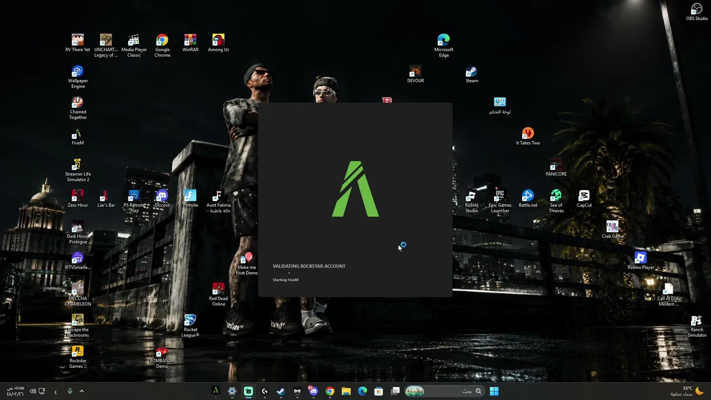Switch to Google Chrome in the taskbar
The image size is (711, 400).
[x=330, y=391]
